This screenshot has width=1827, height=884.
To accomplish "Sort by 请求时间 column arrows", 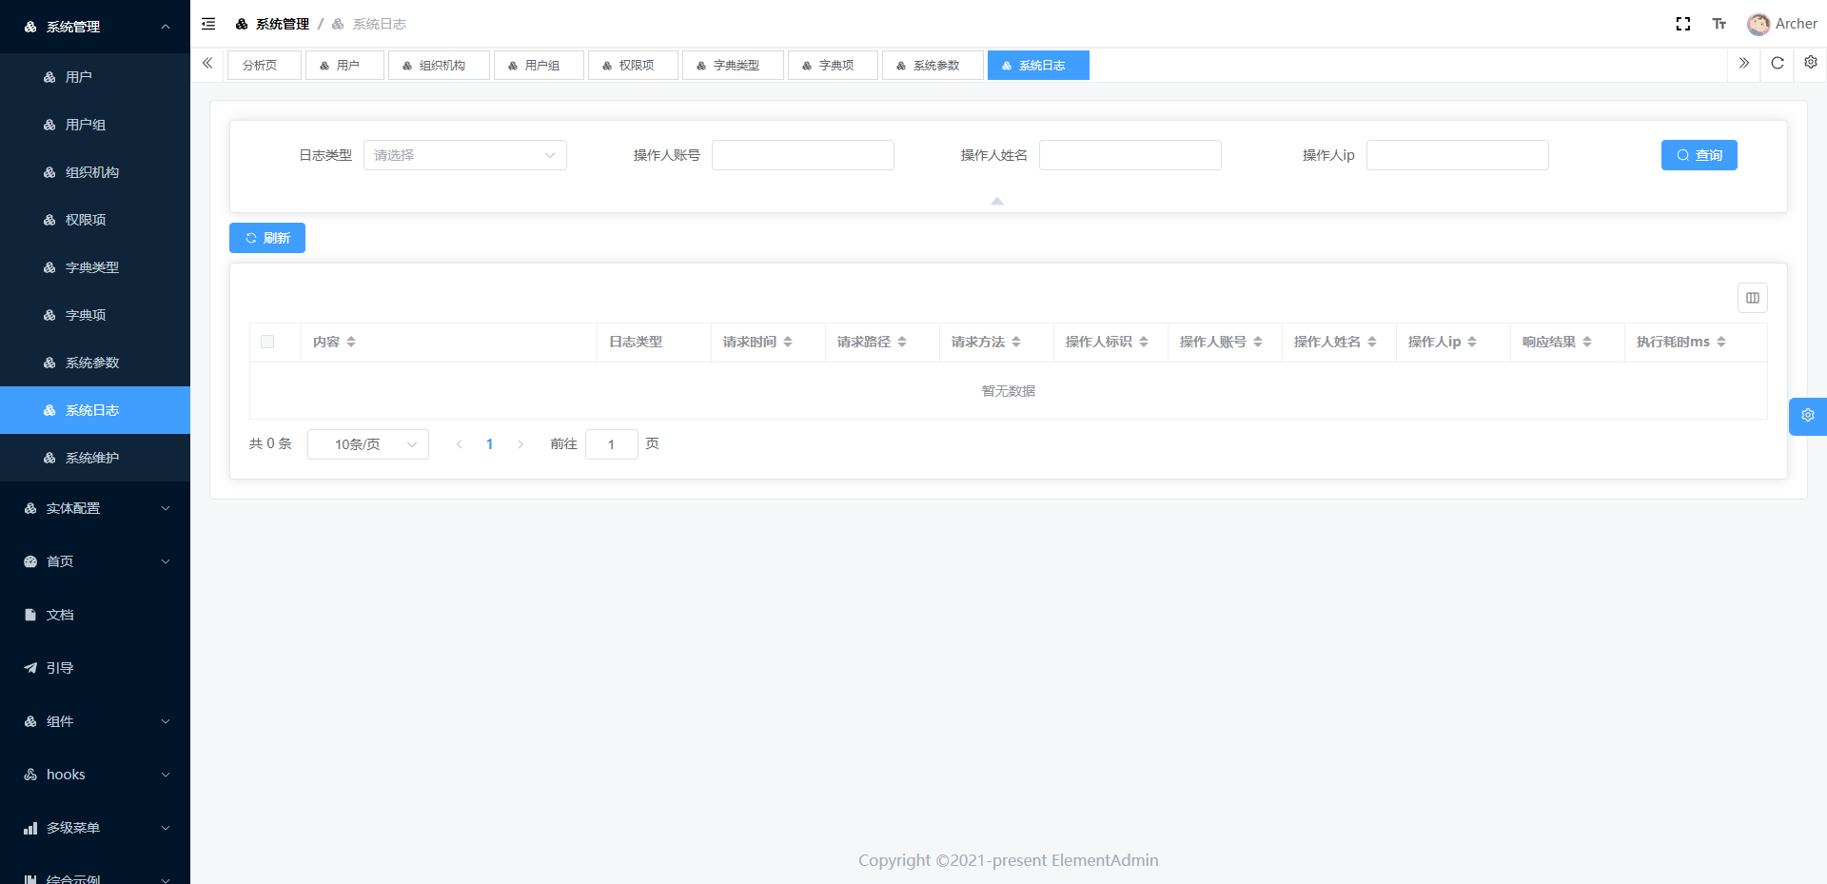I will pos(788,342).
